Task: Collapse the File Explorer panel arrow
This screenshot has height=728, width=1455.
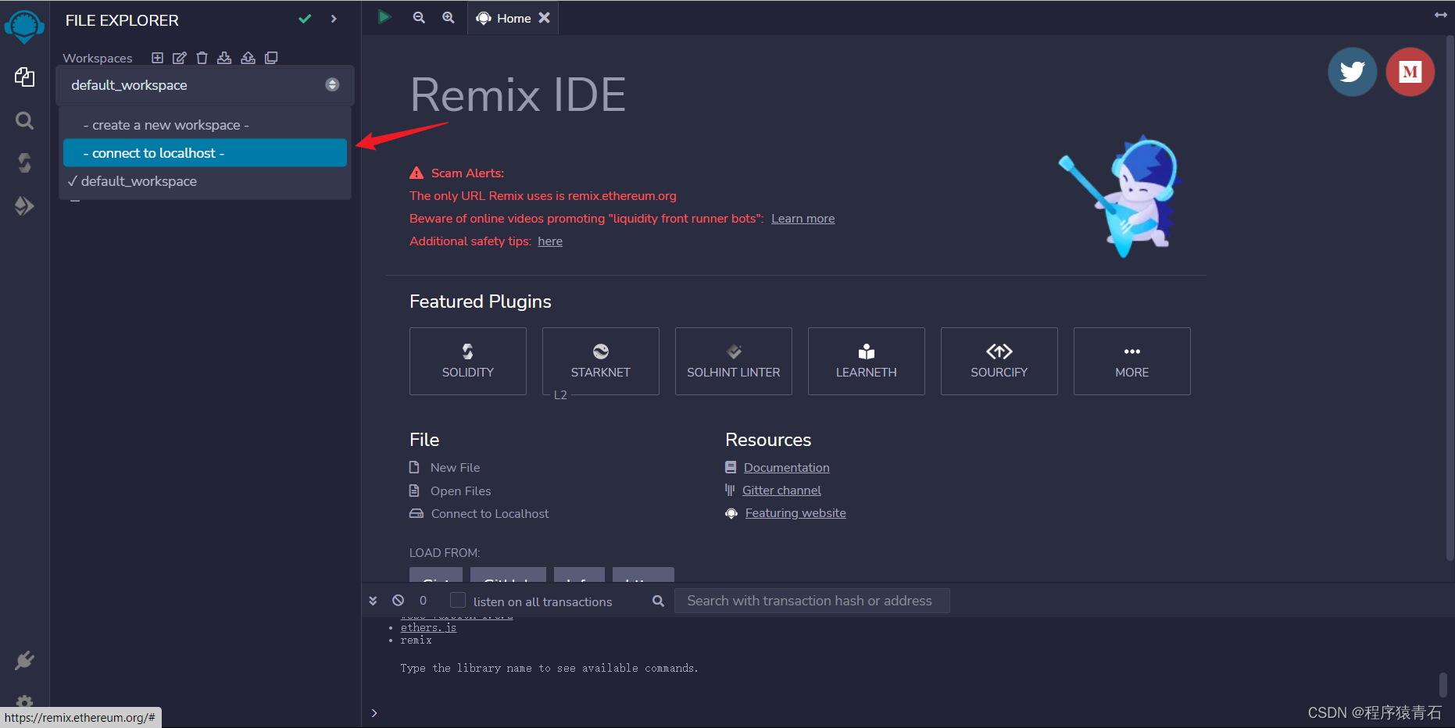Action: coord(334,18)
